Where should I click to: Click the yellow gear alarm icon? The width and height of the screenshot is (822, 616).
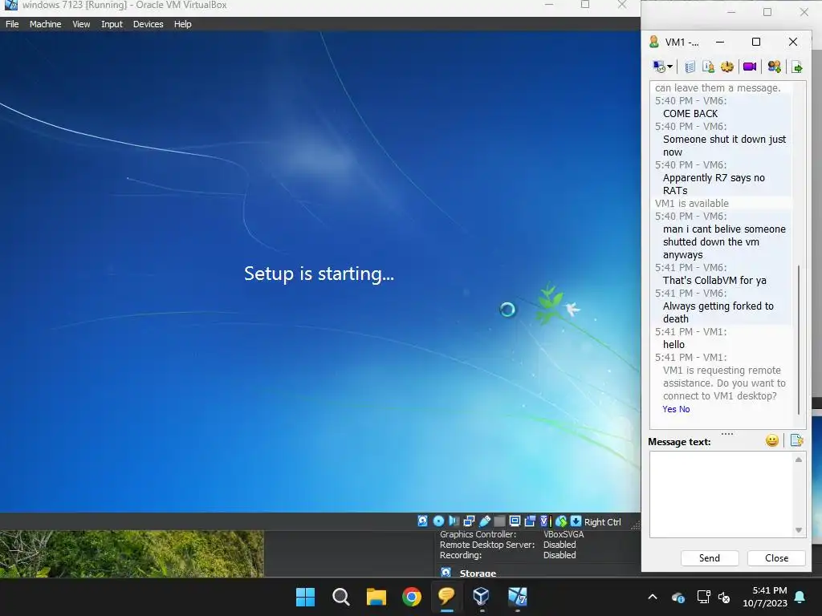727,67
